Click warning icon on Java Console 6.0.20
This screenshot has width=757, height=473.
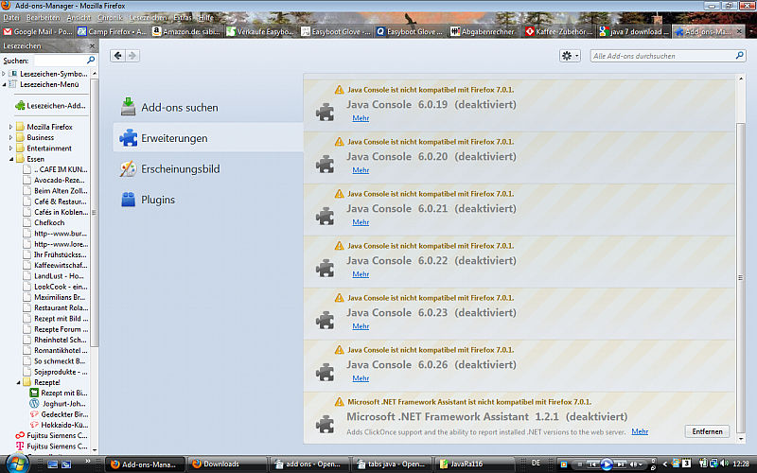[340, 141]
